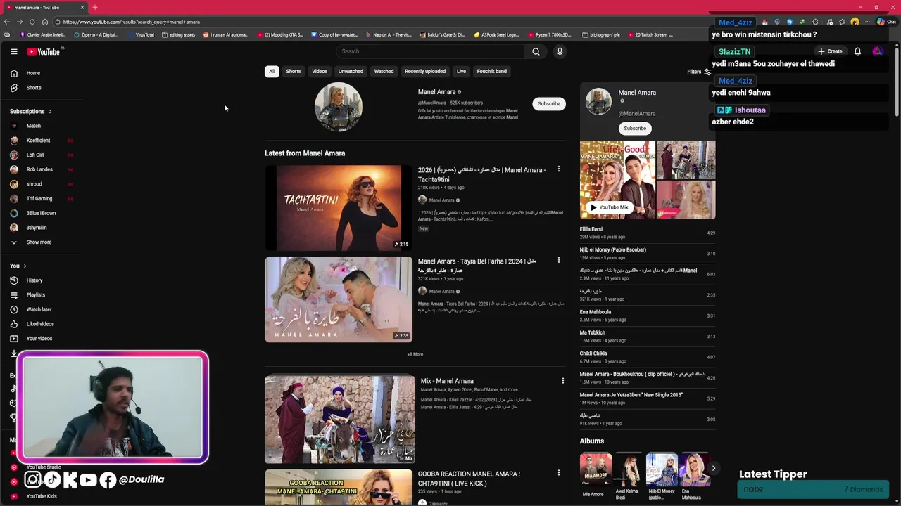901x506 pixels.
Task: Play Ellila Eersi in the songs list
Action: [x=648, y=233]
